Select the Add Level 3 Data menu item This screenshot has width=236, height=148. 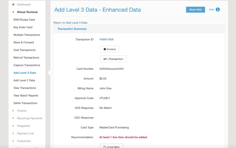click(x=25, y=73)
